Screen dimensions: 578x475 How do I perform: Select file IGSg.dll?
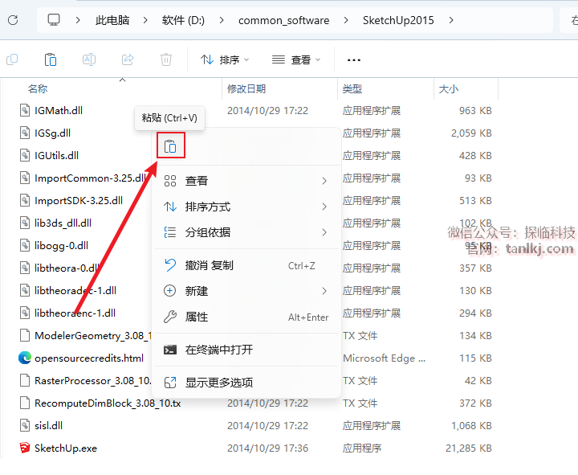[52, 133]
